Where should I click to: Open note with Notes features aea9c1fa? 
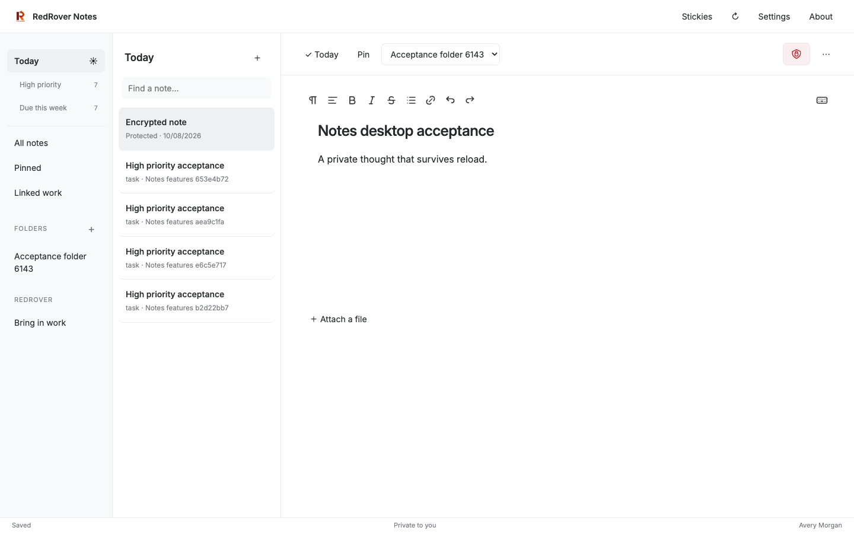tap(196, 215)
